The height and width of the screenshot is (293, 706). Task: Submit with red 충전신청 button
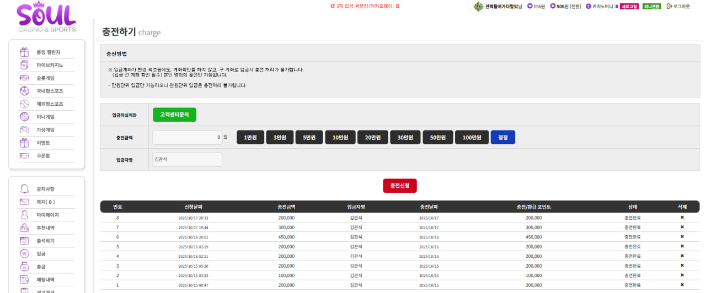click(400, 186)
